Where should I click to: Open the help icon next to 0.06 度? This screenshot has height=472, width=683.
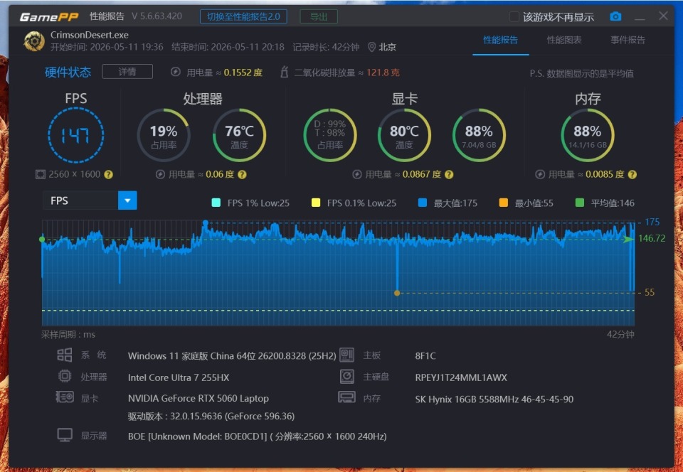(242, 174)
